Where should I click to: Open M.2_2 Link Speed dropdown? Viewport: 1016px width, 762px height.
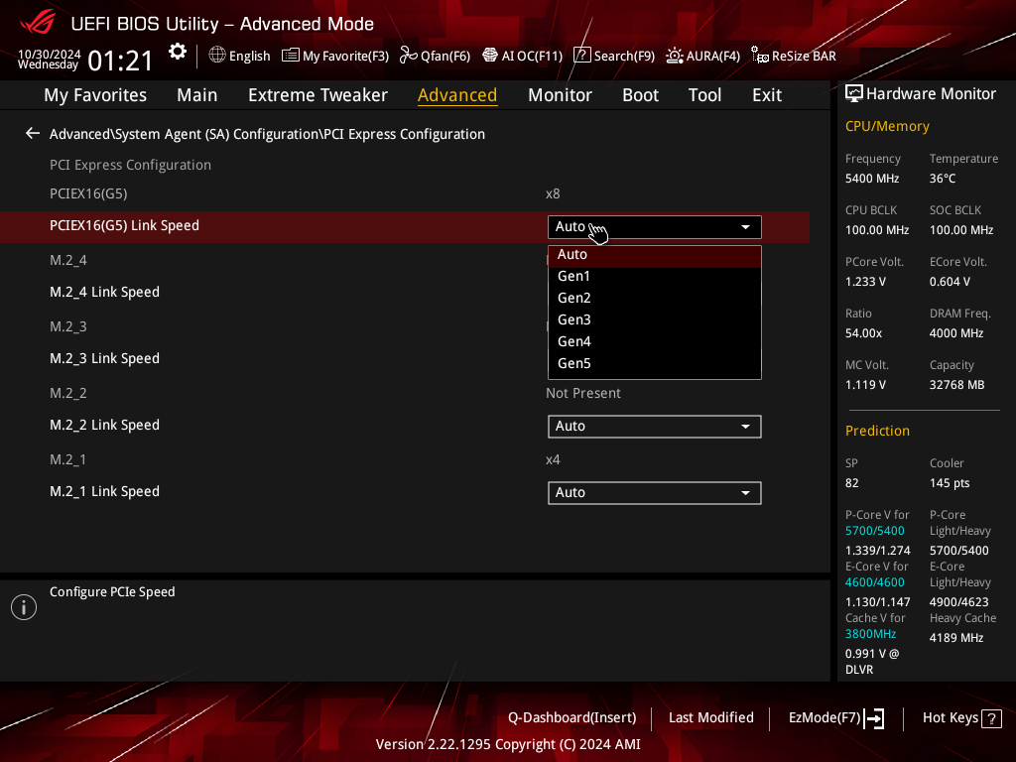[x=655, y=427]
